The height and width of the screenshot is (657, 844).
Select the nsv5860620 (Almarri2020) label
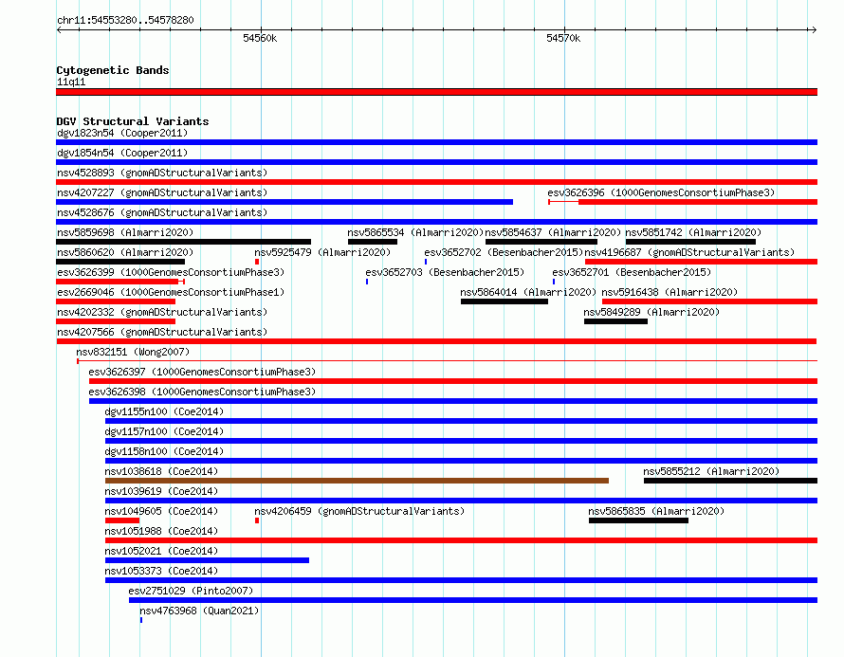pyautogui.click(x=125, y=252)
